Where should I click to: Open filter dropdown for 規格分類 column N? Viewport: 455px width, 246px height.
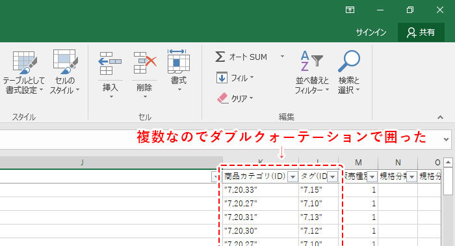coord(411,176)
